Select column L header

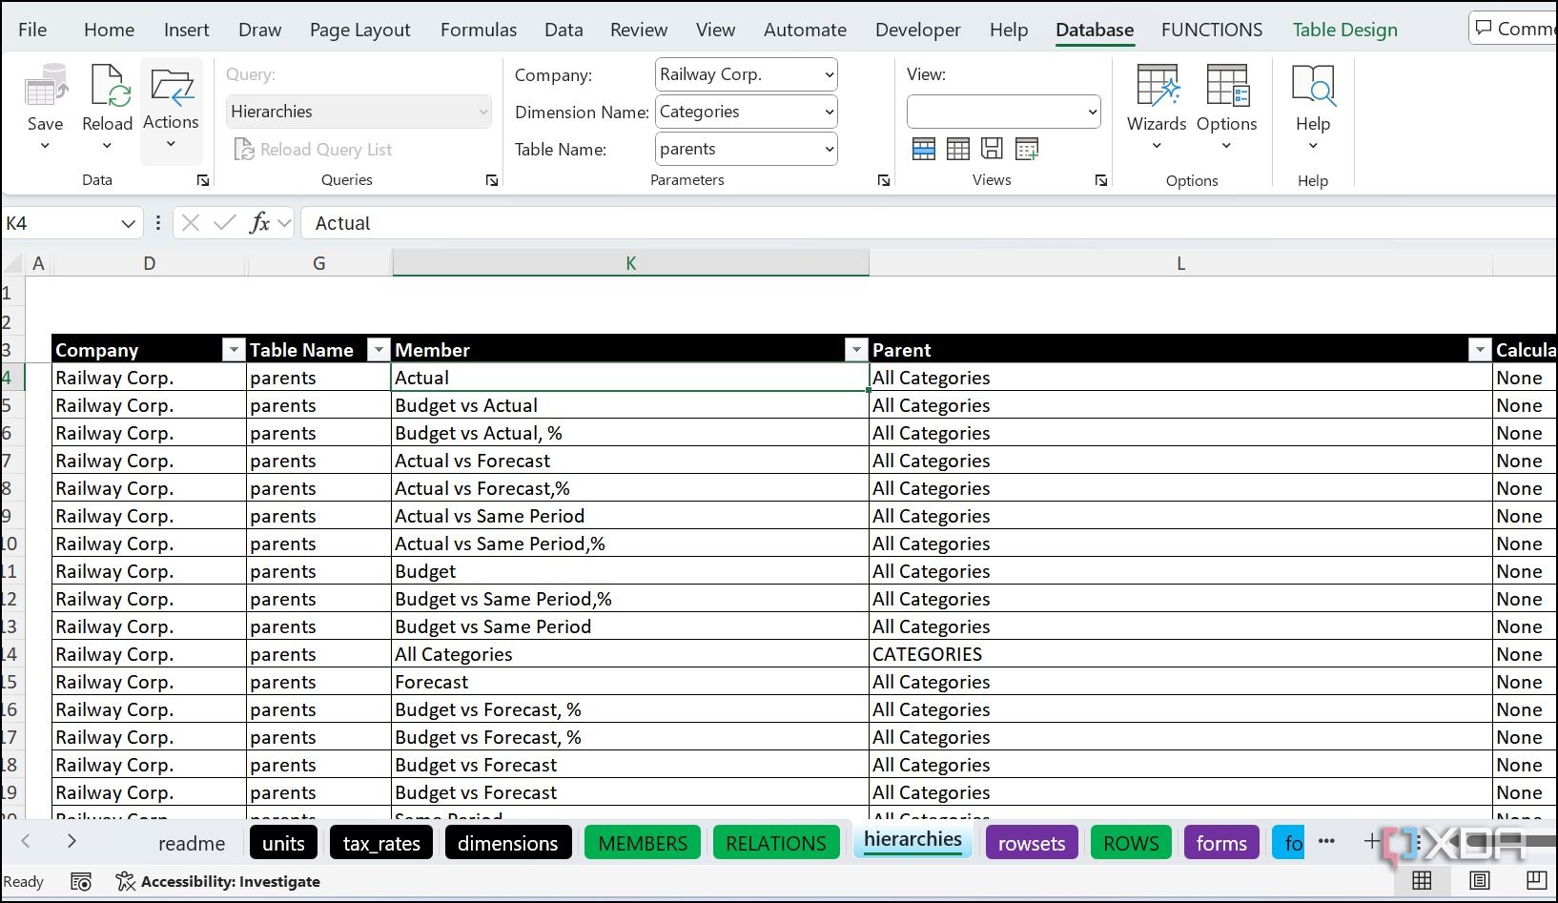1180,263
